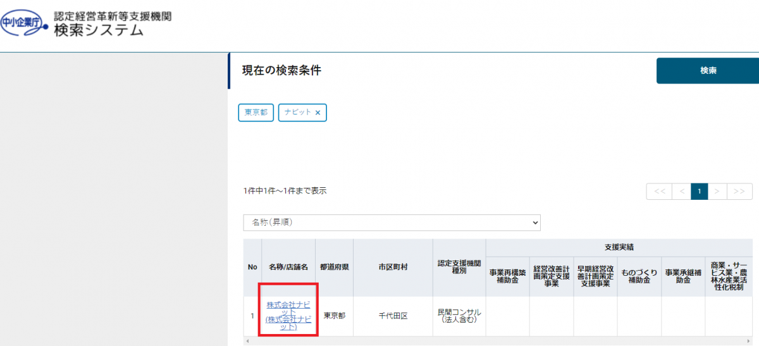This screenshot has height=346, width=759.
Task: Select page 1 in pagination
Action: coord(699,191)
